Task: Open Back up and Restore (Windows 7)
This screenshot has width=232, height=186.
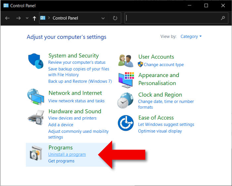Action: click(x=80, y=81)
